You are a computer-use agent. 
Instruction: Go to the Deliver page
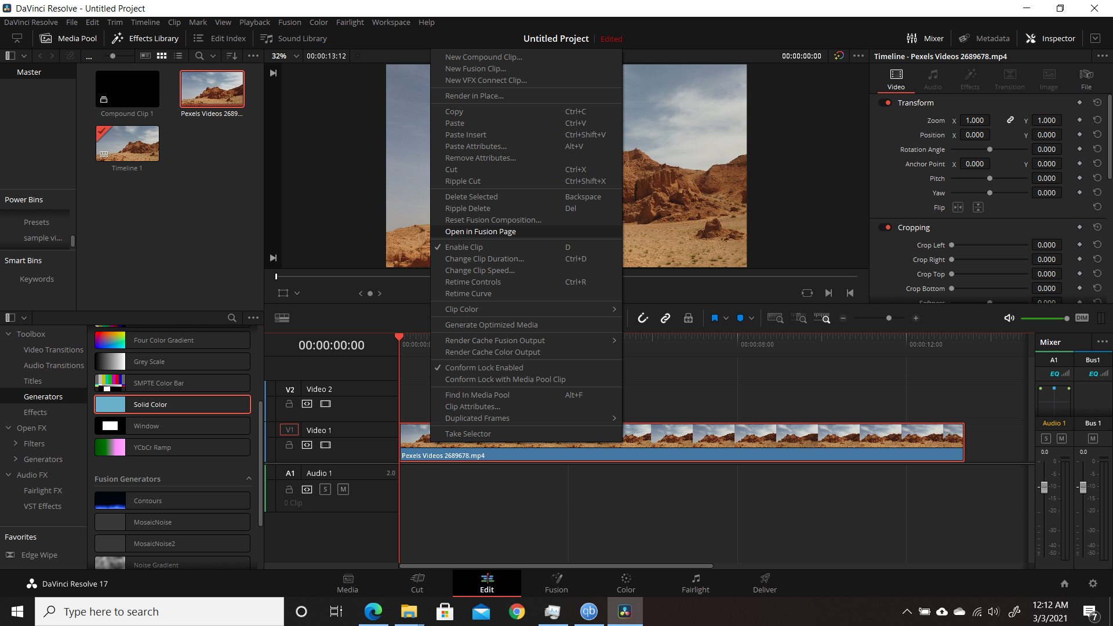(x=765, y=583)
